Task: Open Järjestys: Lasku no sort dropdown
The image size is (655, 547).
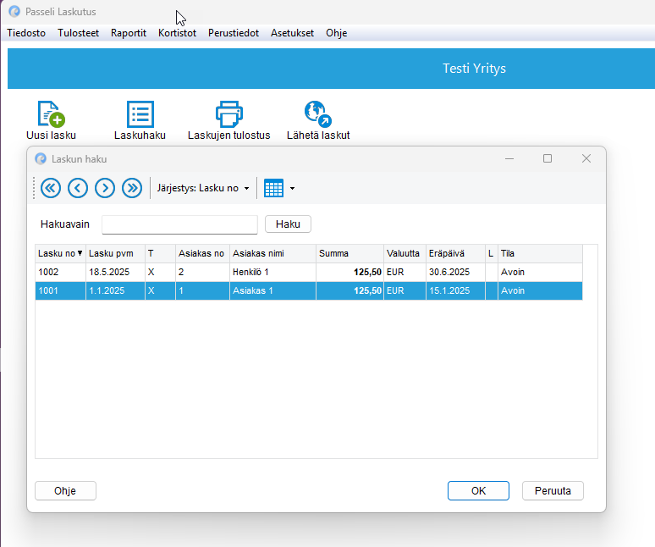Action: 203,188
